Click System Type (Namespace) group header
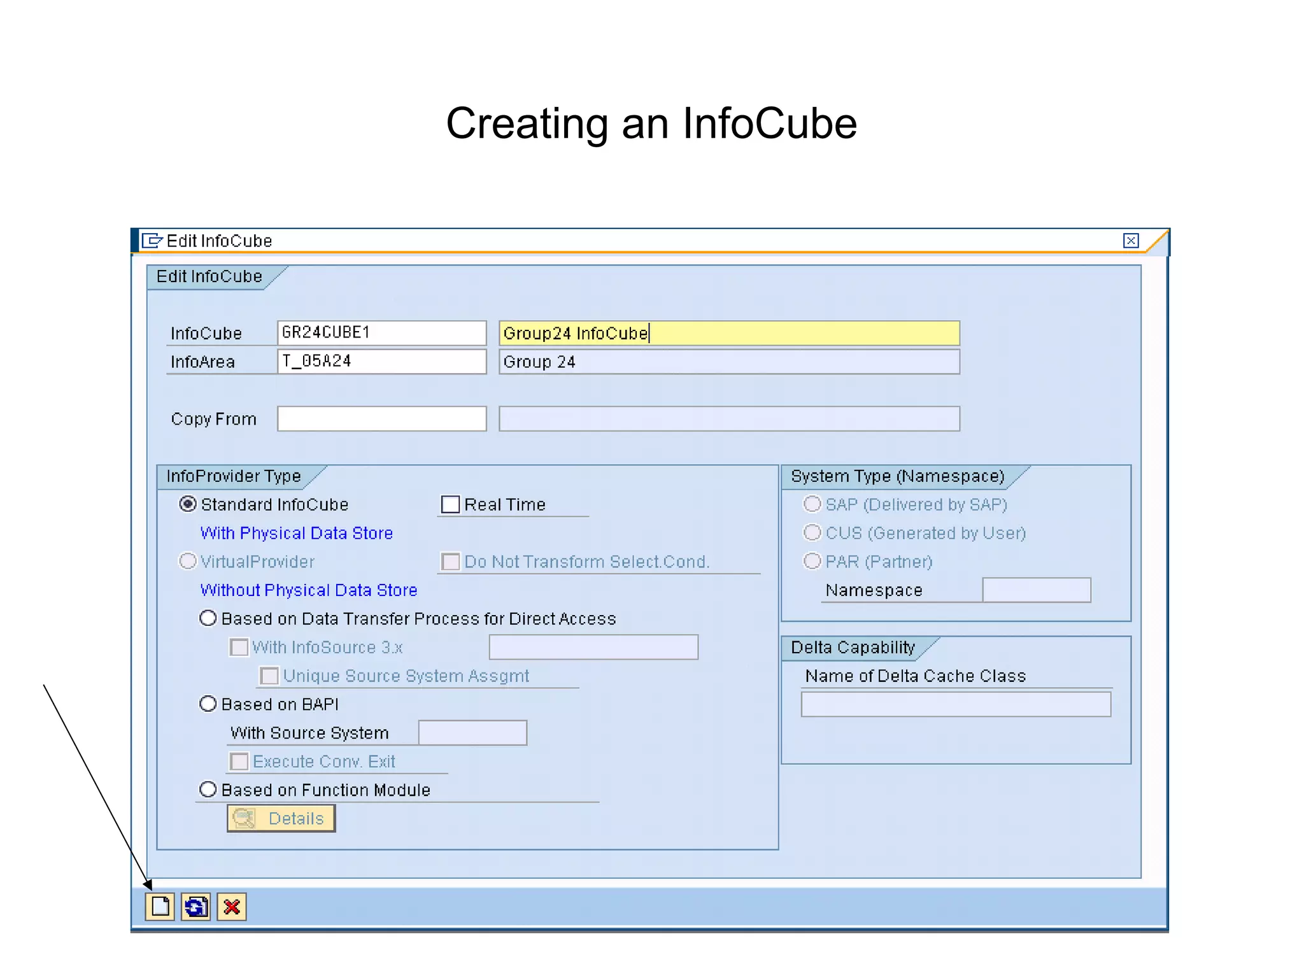This screenshot has height=978, width=1304. click(898, 476)
